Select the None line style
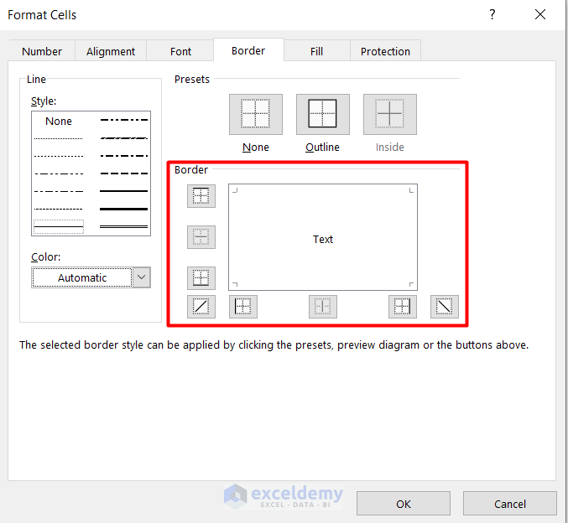Viewport: 568px width, 523px height. click(x=59, y=121)
